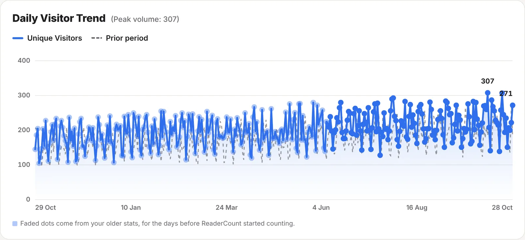525x240 pixels.
Task: Click the "28 Oct" x-axis date label
Action: coord(502,207)
